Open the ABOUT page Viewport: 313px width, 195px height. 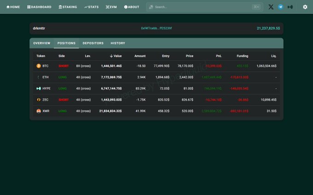coord(132,7)
